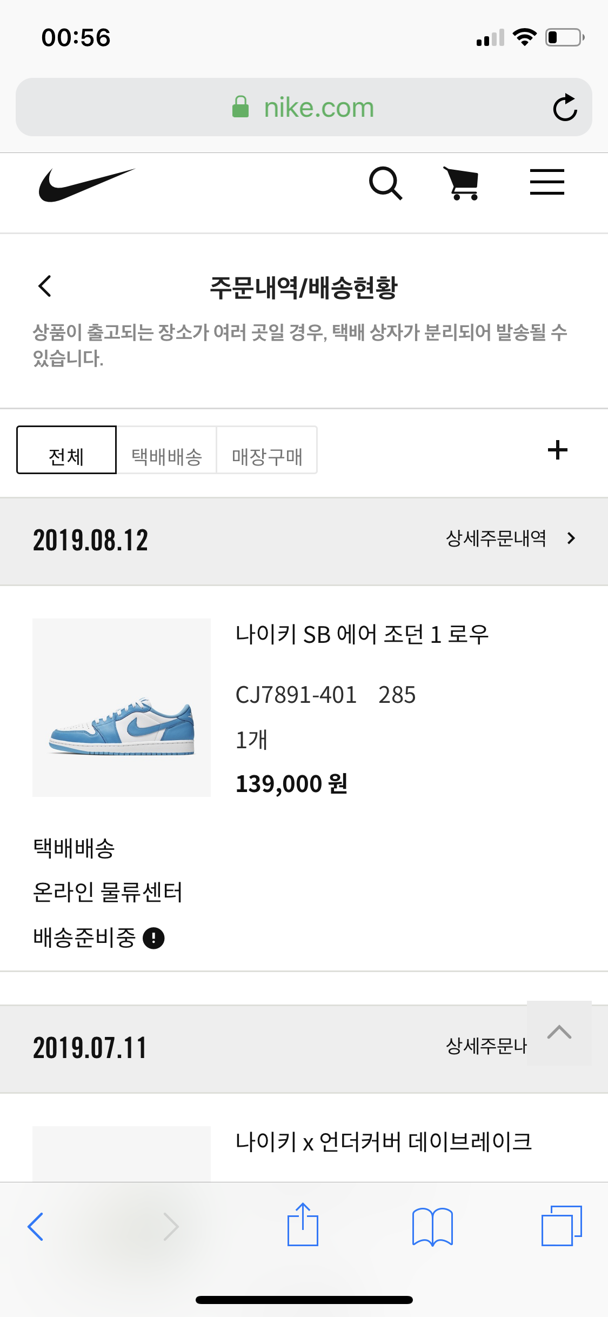Open the shopping cart
This screenshot has height=1317, width=608.
tap(462, 183)
